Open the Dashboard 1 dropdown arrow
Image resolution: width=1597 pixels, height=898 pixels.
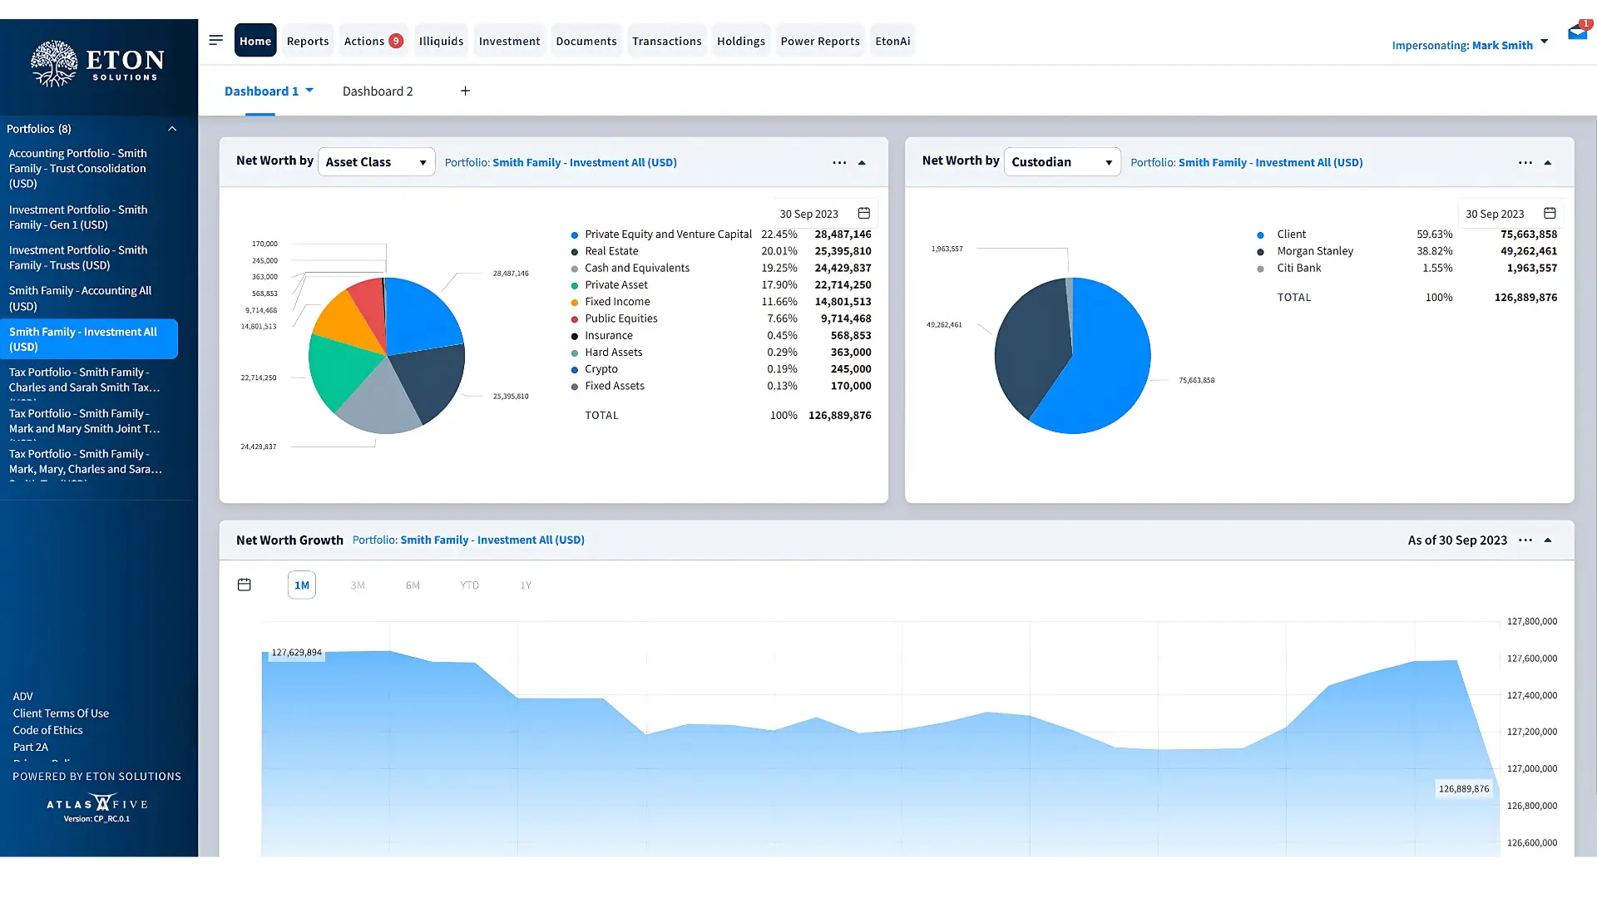(x=309, y=91)
